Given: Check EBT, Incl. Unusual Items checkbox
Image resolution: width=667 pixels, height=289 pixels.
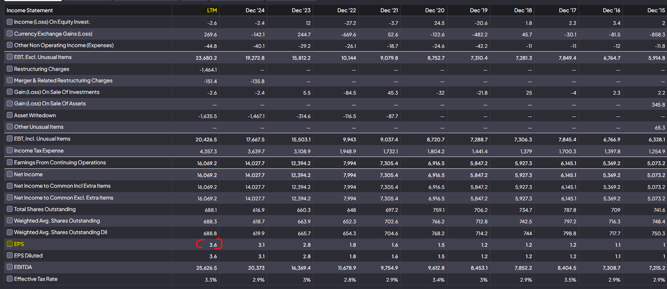Looking at the screenshot, I should point(9,139).
